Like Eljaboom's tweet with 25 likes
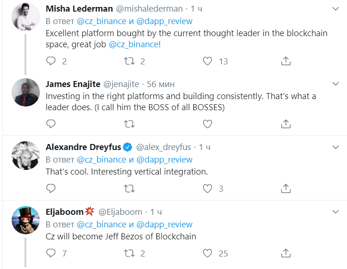Viewport: 347px width, 269px height. pos(207,253)
